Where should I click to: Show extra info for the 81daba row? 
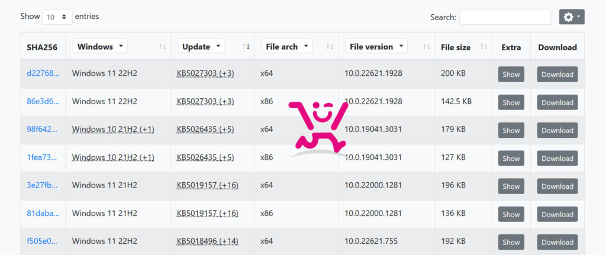coord(511,214)
